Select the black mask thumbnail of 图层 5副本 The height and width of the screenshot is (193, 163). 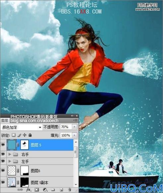coord(25,182)
